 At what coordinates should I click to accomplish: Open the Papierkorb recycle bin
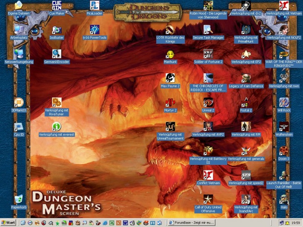tap(19, 200)
